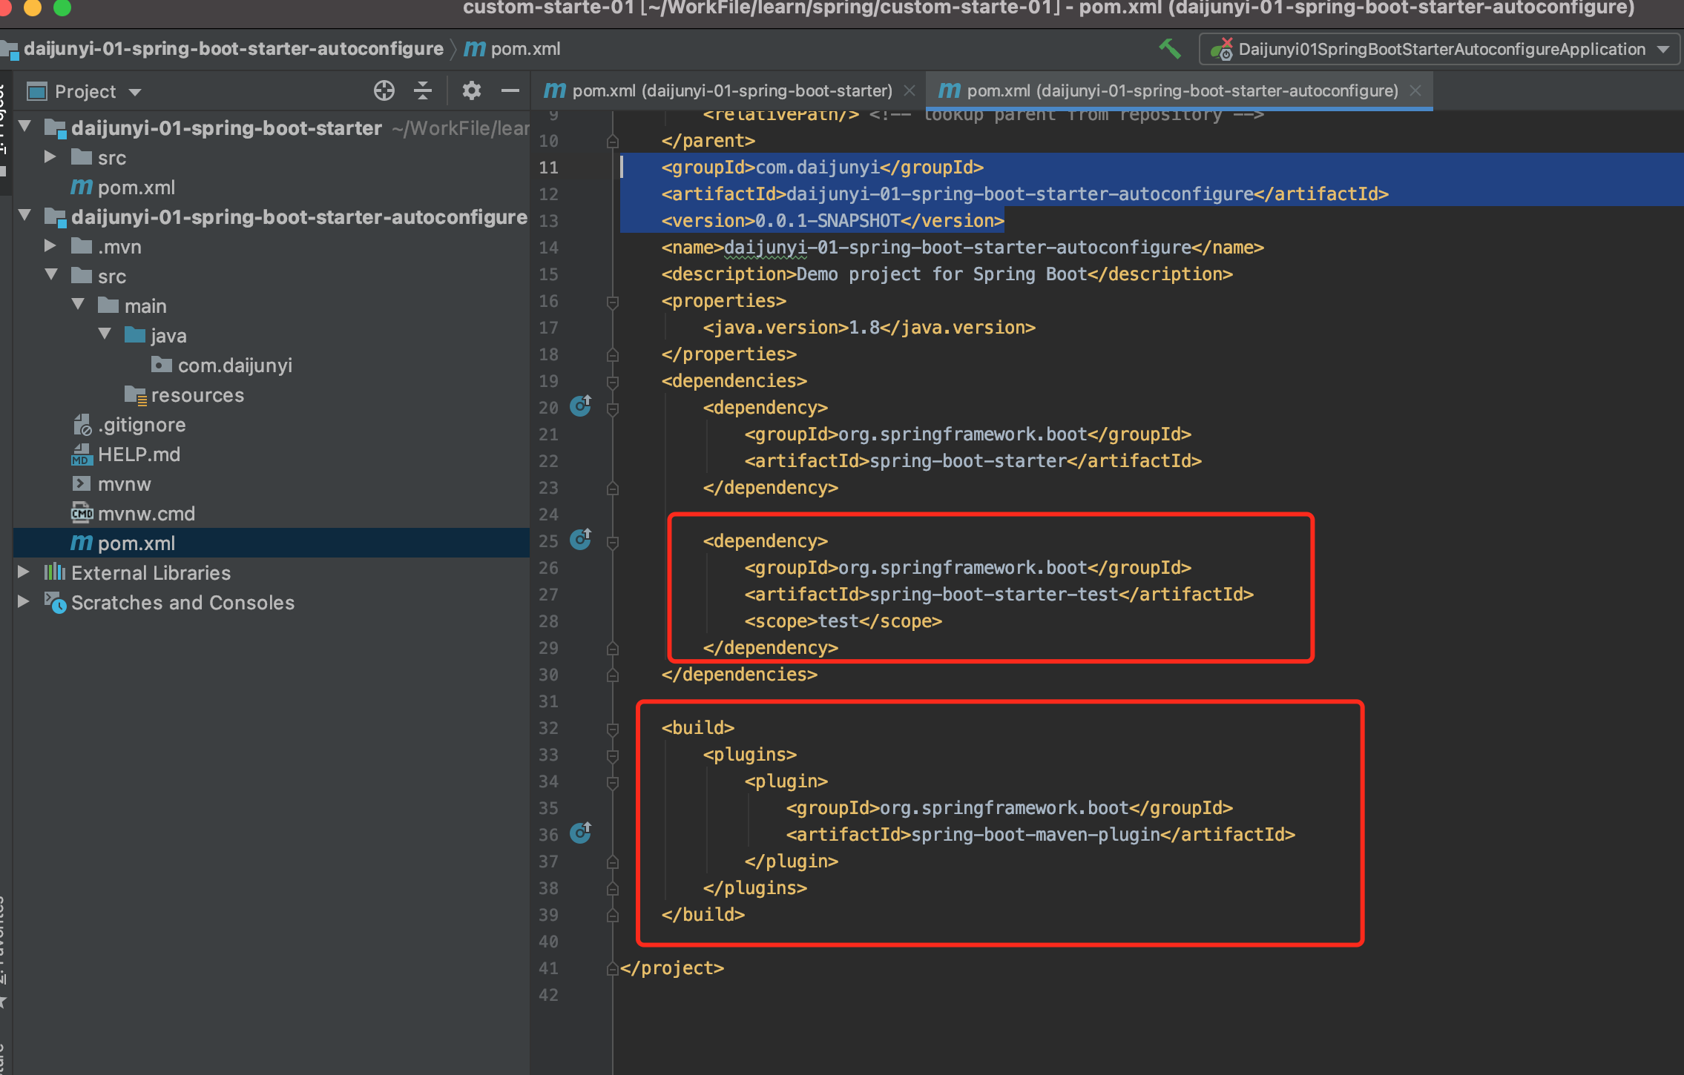The height and width of the screenshot is (1075, 1684).
Task: Fold the first dependency at line 20
Action: pos(613,408)
